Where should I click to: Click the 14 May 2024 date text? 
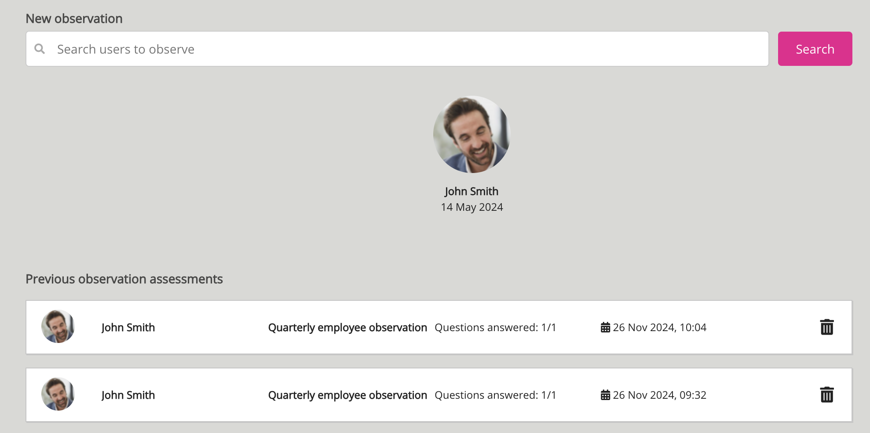click(472, 207)
